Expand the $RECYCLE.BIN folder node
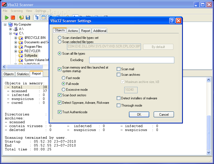Viewport: 214px width, 164px height. click(16, 38)
